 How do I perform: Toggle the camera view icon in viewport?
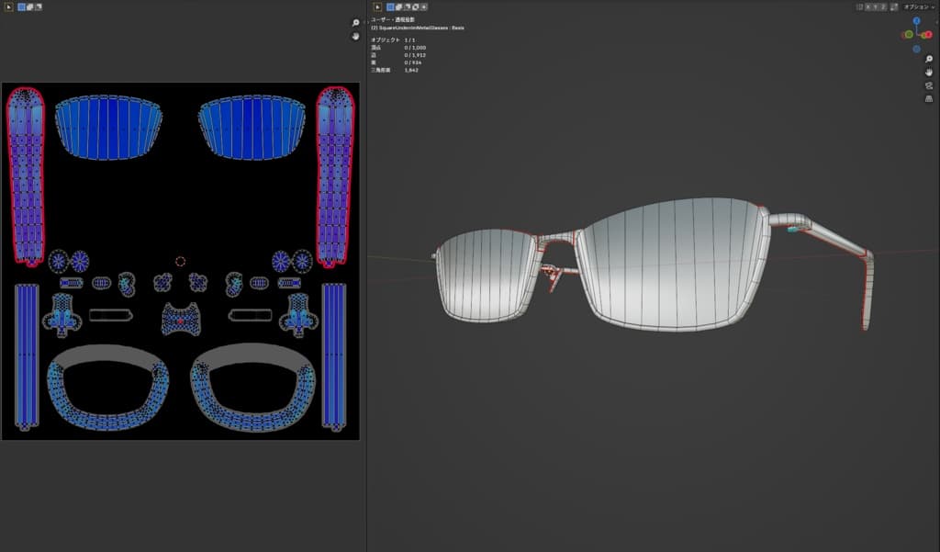(x=928, y=85)
